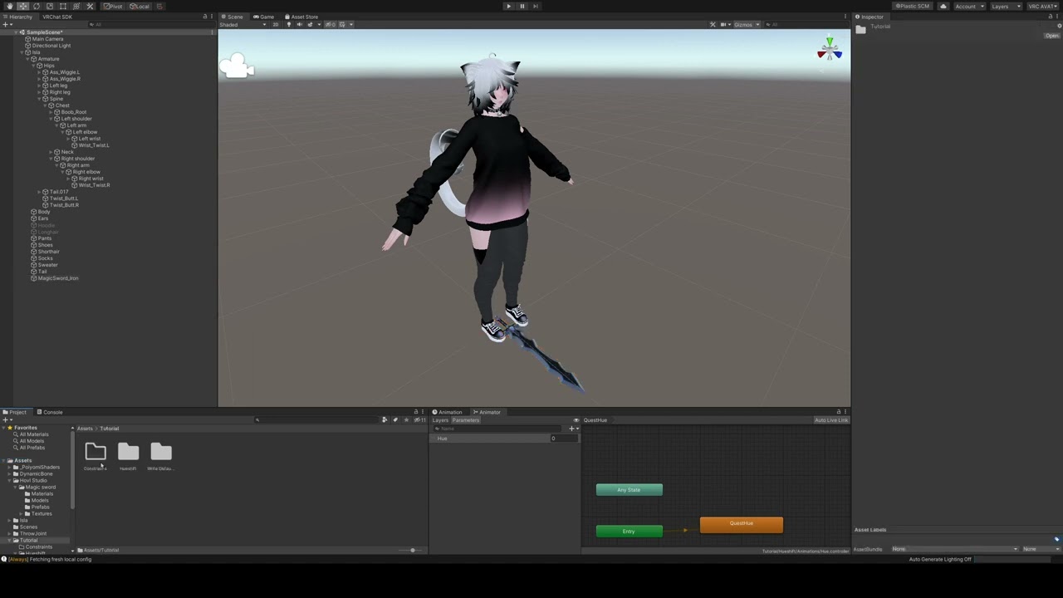1063x598 pixels.
Task: Switch to the VRChat SDK tab
Action: point(57,17)
